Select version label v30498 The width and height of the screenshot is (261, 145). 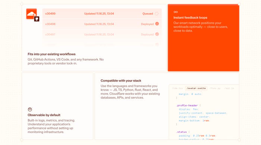pos(50,24)
